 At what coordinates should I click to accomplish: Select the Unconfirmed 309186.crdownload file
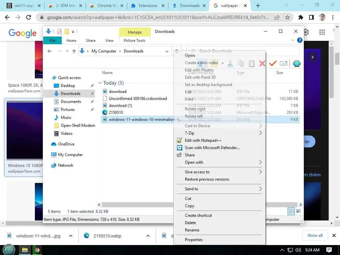coord(138,99)
